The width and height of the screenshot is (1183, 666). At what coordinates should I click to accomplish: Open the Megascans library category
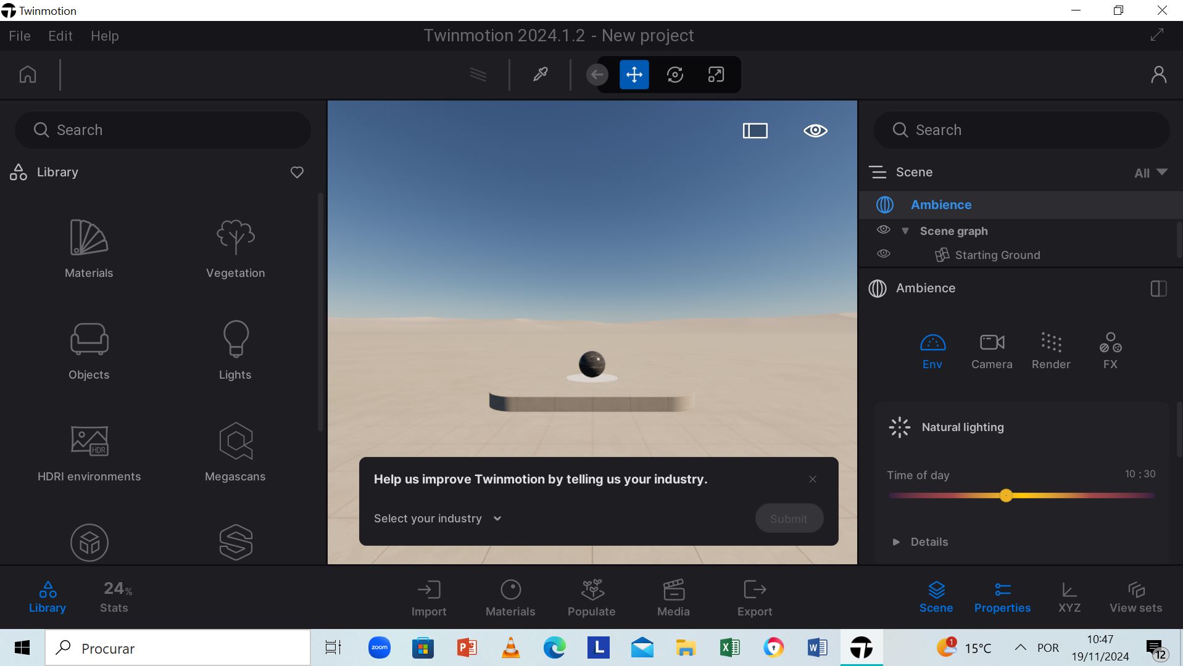(235, 453)
